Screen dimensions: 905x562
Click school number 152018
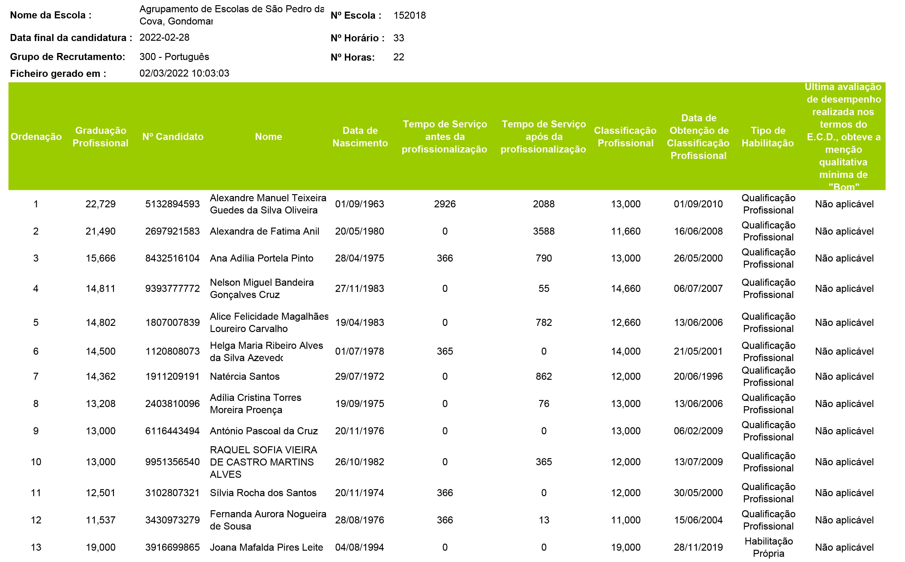coord(409,16)
